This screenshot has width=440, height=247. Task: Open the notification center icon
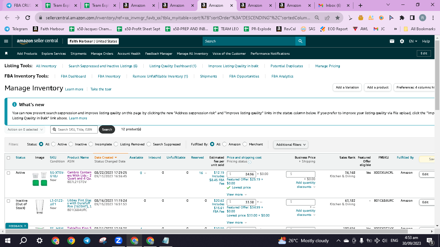pos(430,241)
